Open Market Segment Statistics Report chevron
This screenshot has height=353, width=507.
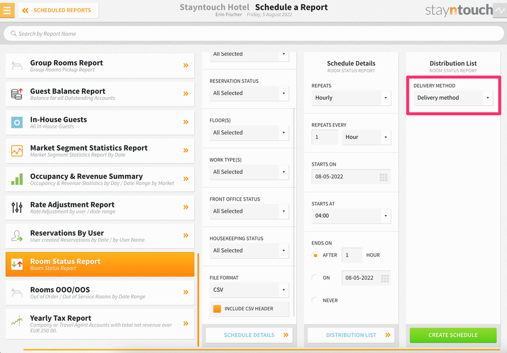186,150
